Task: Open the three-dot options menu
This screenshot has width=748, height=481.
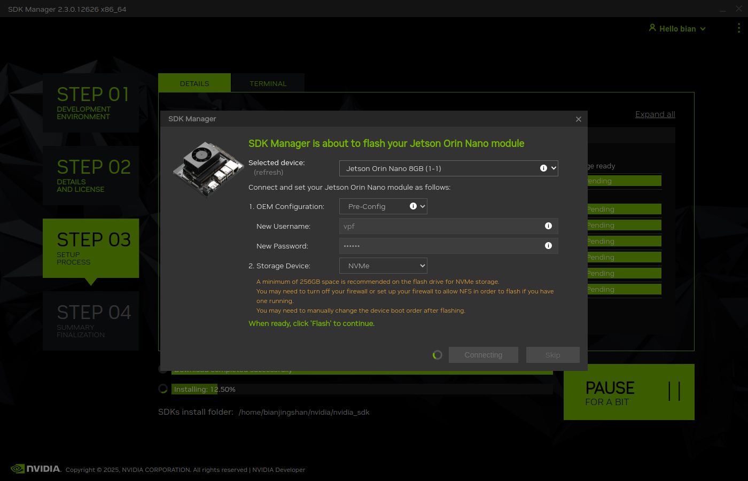Action: (x=739, y=28)
